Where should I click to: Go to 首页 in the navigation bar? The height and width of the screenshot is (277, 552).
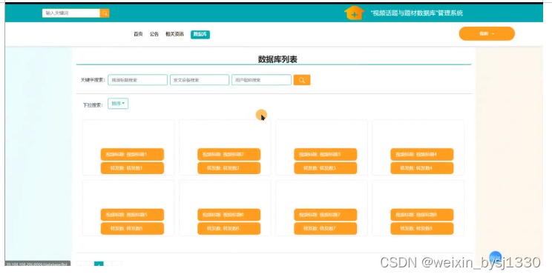click(x=138, y=34)
